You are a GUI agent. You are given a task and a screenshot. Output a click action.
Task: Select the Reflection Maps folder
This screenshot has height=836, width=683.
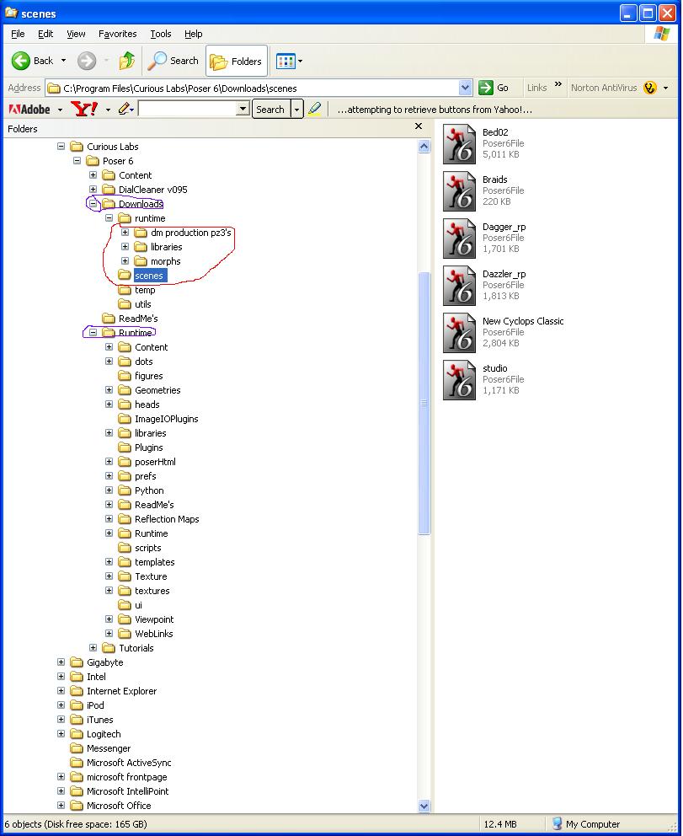[167, 519]
